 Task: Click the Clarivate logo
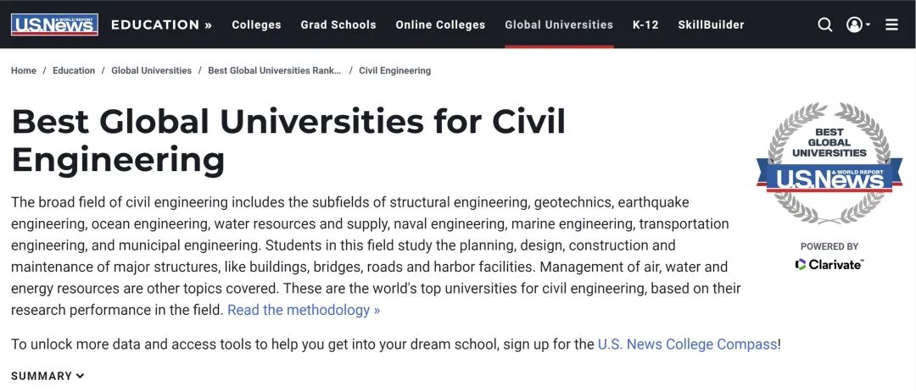tap(829, 264)
